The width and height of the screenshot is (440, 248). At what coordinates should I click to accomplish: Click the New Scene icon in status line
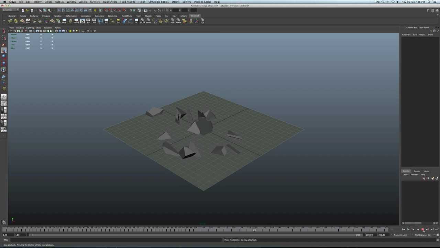tap(23, 10)
